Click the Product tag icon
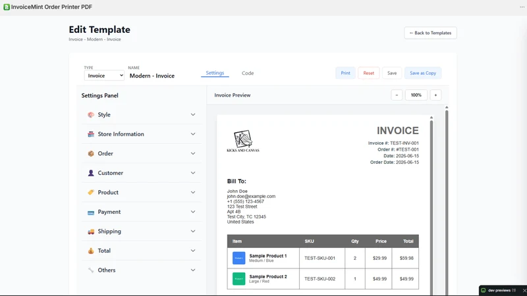The image size is (527, 296). point(91,193)
